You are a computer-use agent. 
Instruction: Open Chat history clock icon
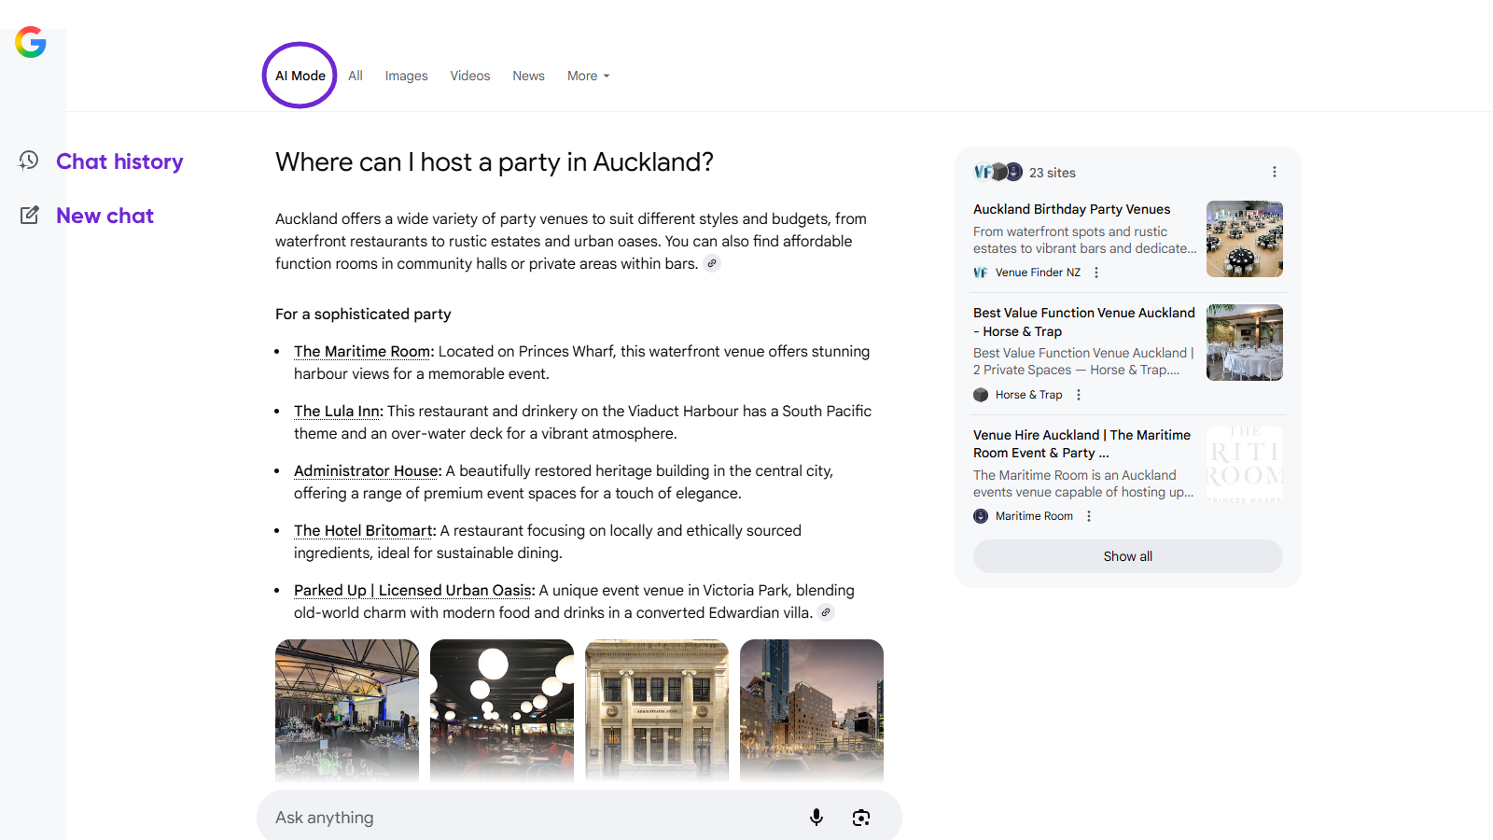pos(29,161)
